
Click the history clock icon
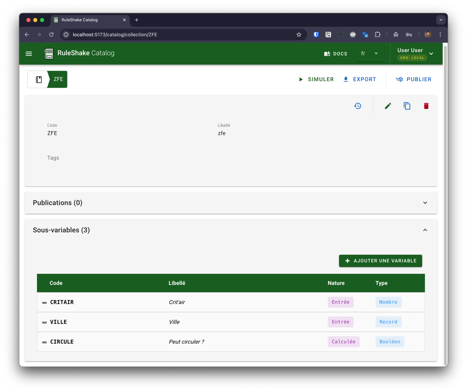click(358, 106)
